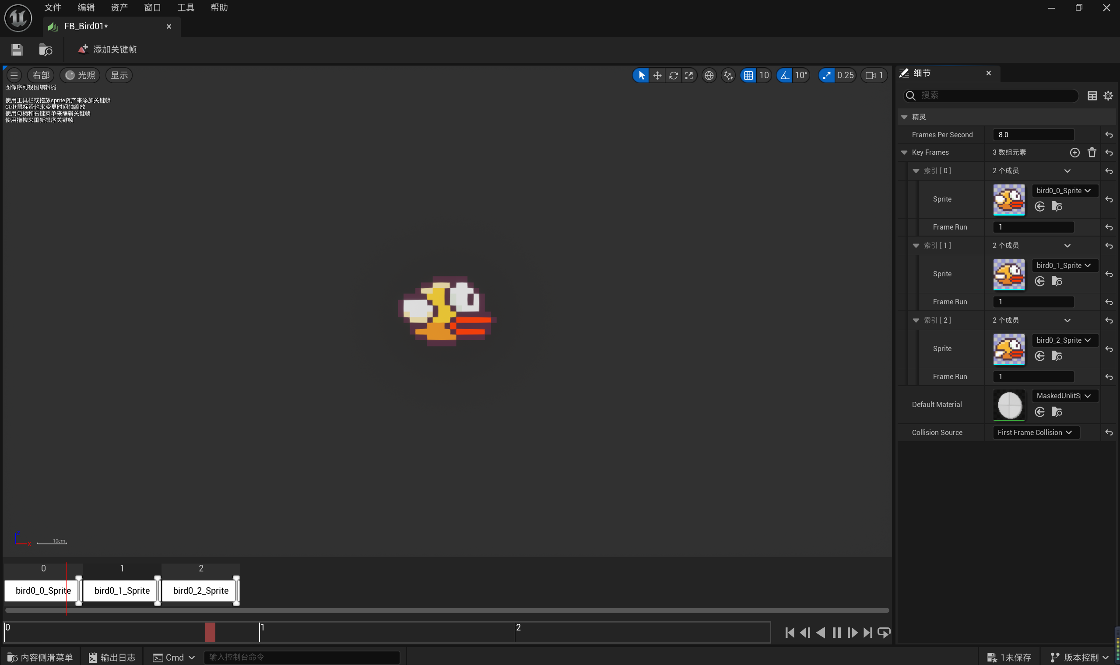
Task: Toggle rotation angle snapping
Action: pyautogui.click(x=784, y=75)
